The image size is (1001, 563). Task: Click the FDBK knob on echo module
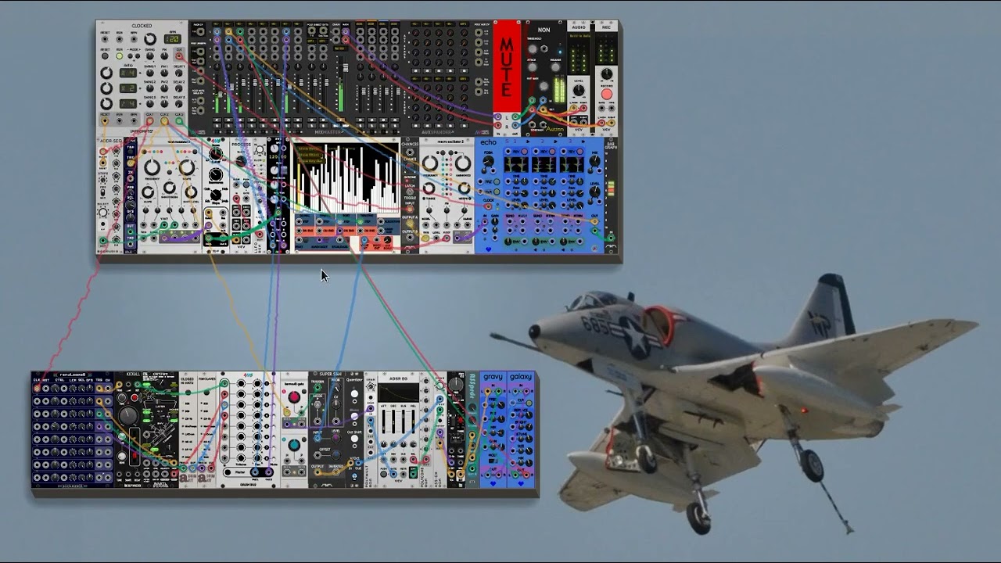(x=488, y=161)
